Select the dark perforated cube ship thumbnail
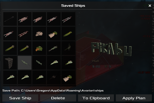 [10, 63]
